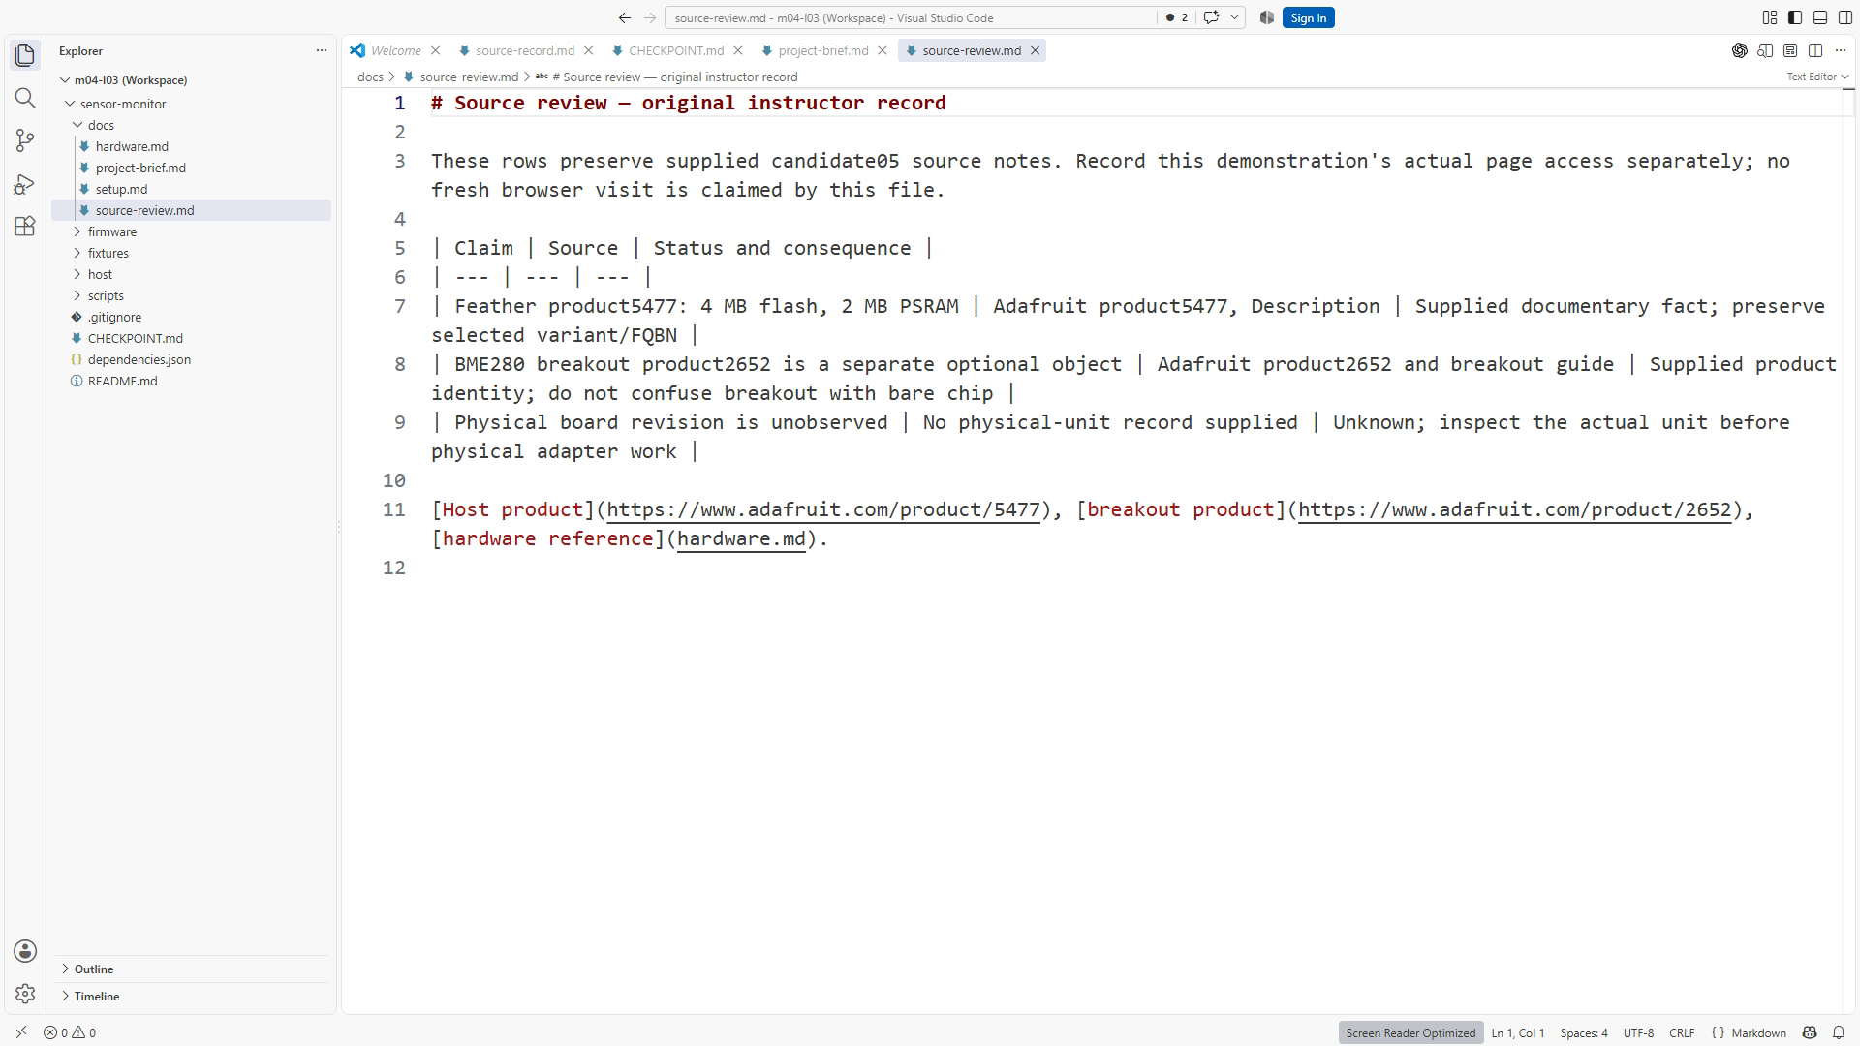1860x1046 pixels.
Task: Open the Run and Debug view
Action: [x=25, y=184]
